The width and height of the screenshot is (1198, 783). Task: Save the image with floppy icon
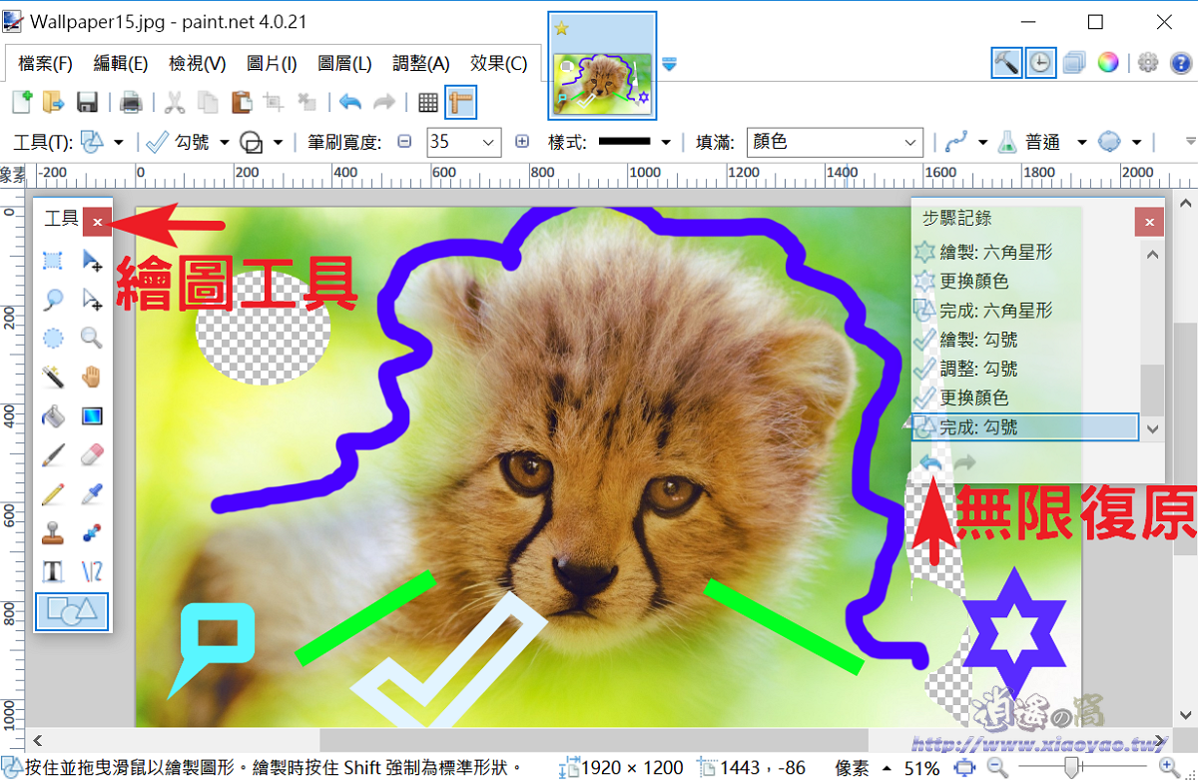point(87,102)
